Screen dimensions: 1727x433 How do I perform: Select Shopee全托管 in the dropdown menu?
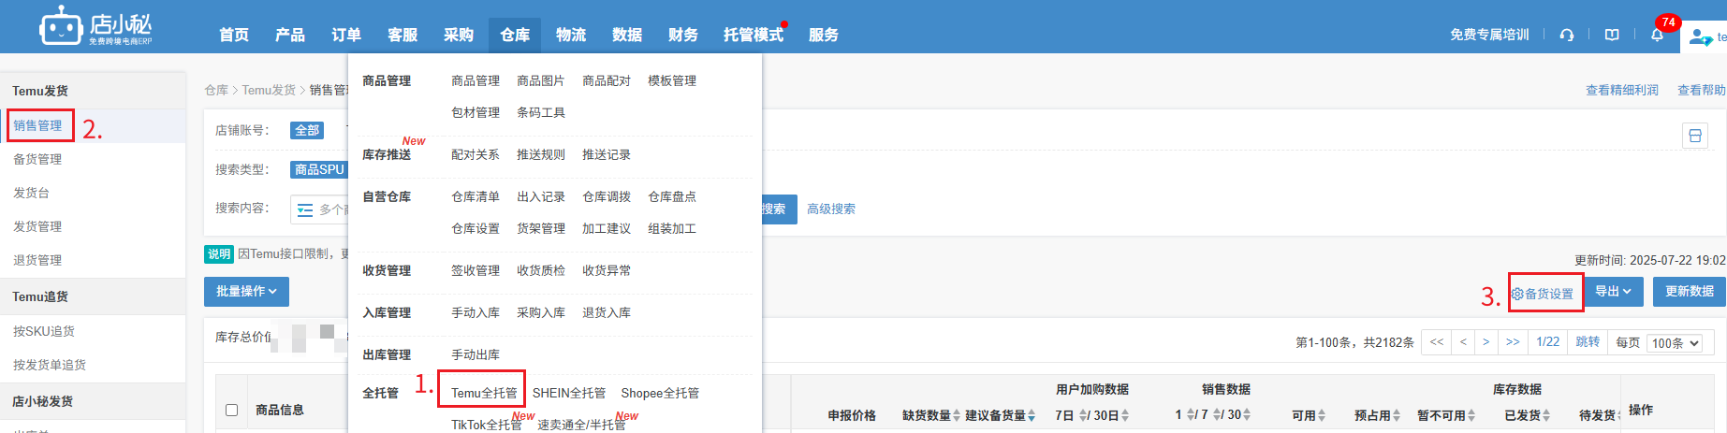click(x=660, y=393)
